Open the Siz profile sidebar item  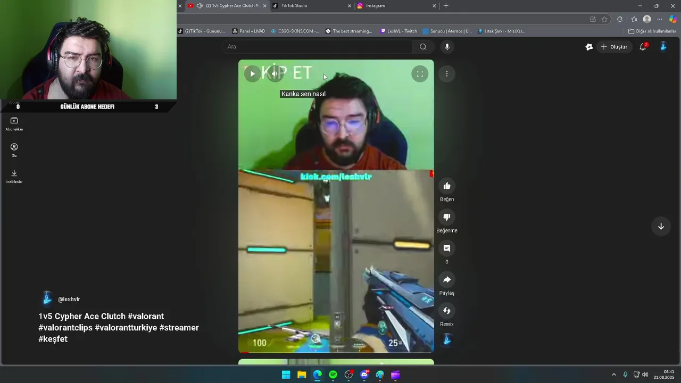pos(14,150)
